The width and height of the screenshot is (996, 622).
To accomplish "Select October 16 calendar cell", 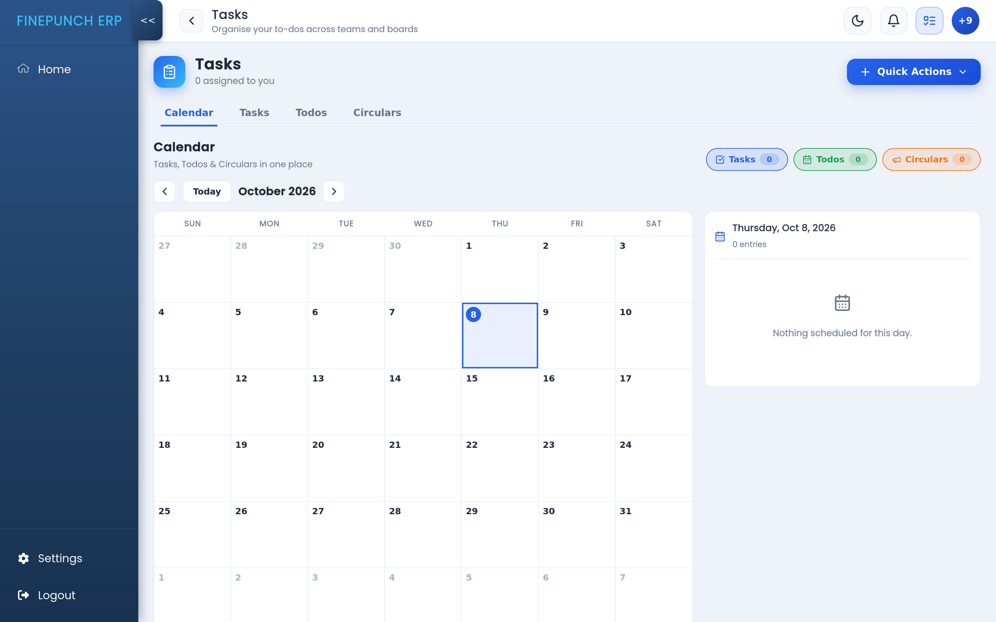I will pyautogui.click(x=577, y=402).
